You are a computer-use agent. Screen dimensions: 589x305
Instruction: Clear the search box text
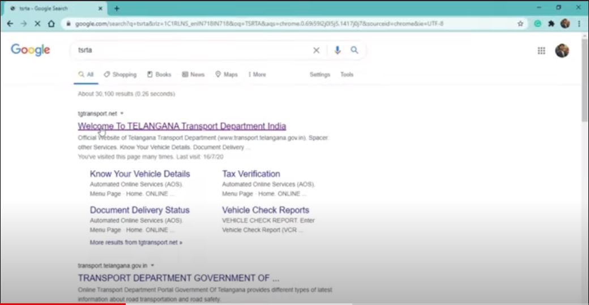316,50
